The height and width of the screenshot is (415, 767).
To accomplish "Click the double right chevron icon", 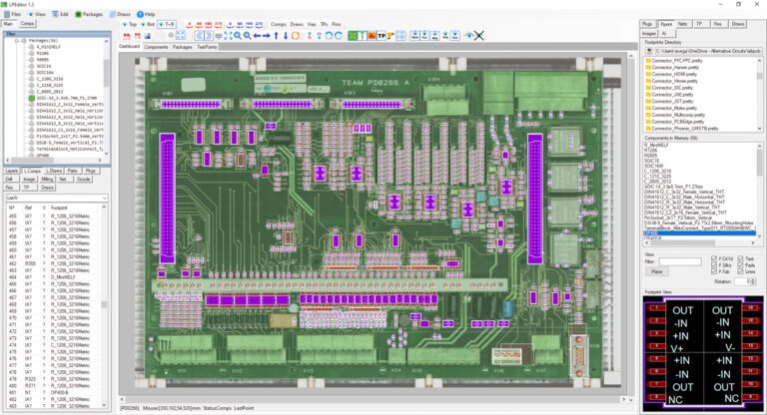I will tap(209, 36).
